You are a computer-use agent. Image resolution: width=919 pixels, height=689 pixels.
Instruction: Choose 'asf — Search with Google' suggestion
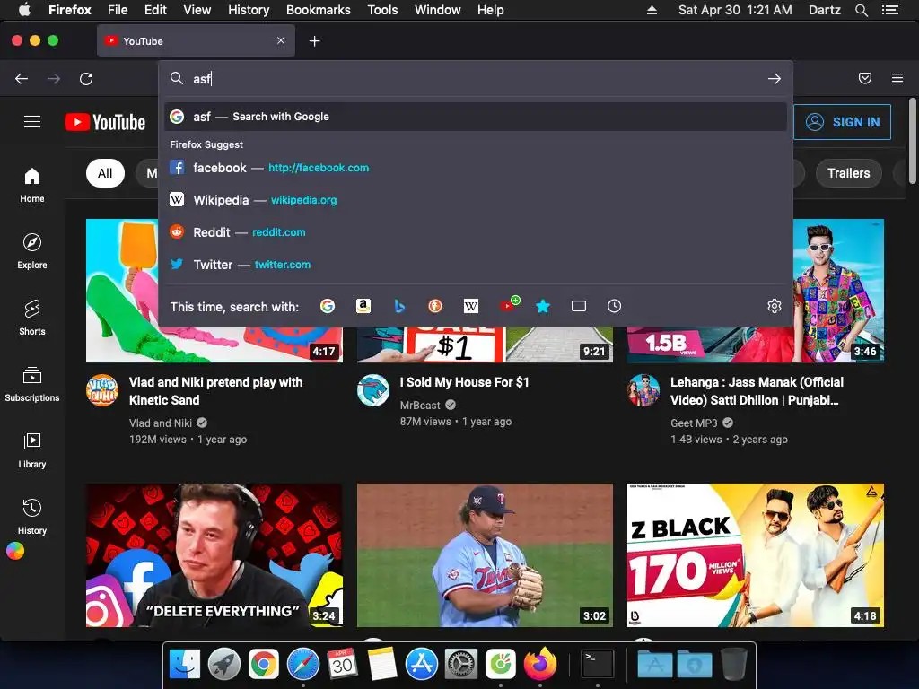[x=476, y=117]
